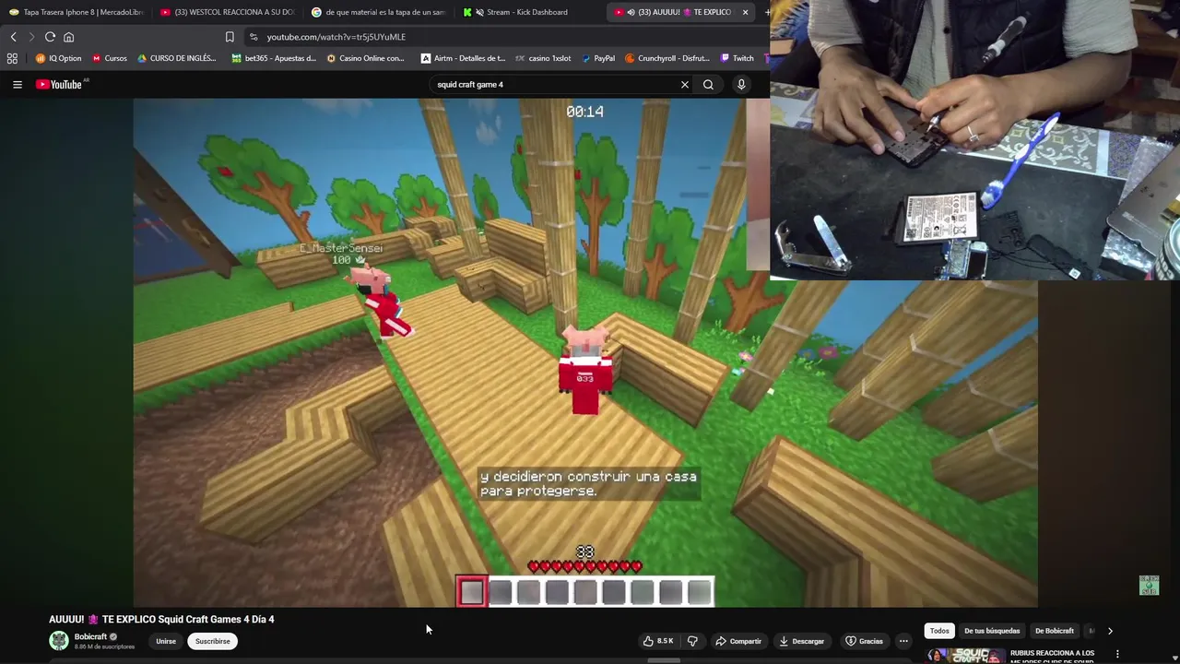This screenshot has height=664, width=1180.
Task: Click the browser forward arrow
Action: pos(30,37)
